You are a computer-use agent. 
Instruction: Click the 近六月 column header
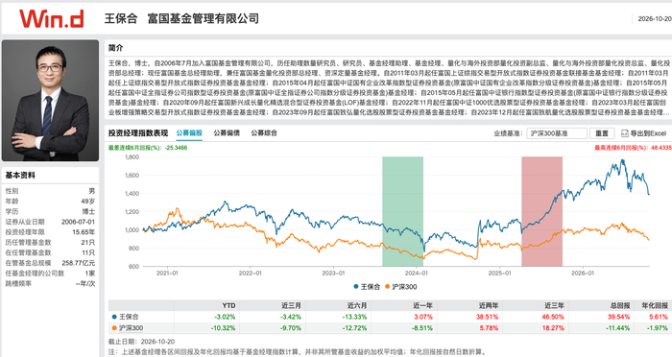click(357, 305)
